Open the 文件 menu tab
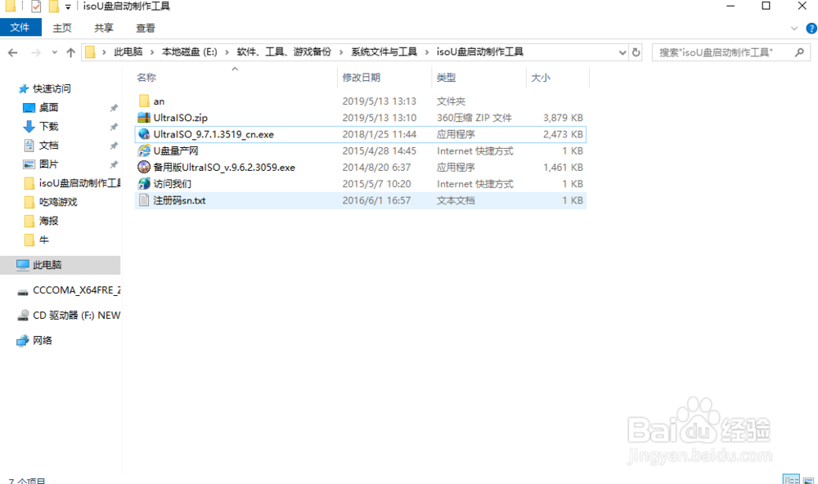Screen dimensions: 818x484 click(x=20, y=28)
